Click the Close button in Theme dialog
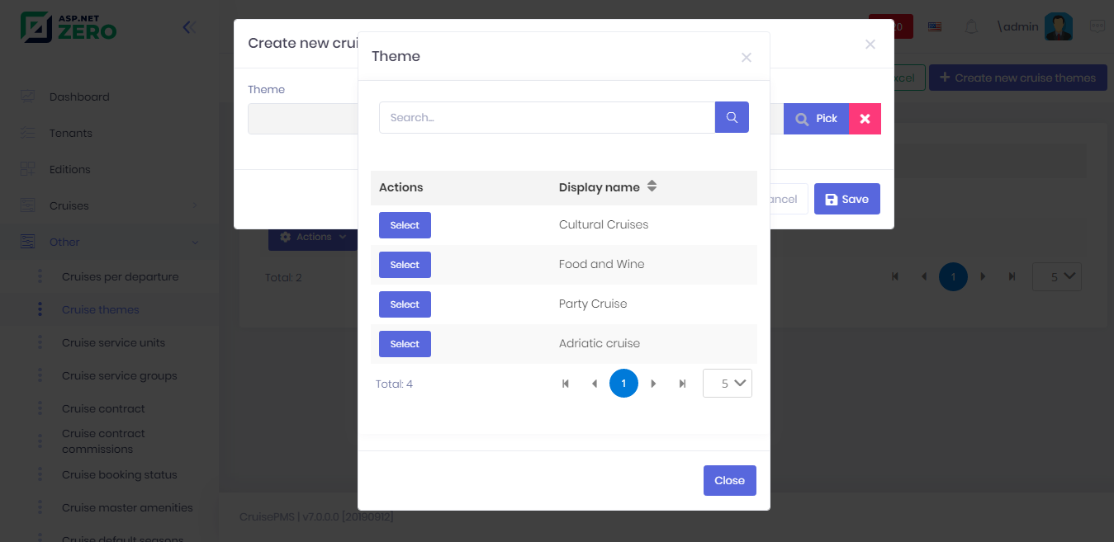1114x542 pixels. click(730, 480)
